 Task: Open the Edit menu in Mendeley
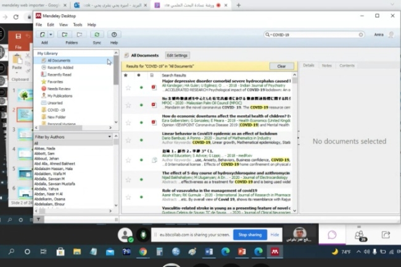(x=51, y=25)
